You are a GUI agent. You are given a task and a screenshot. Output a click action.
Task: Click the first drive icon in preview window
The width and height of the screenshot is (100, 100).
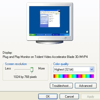click(50, 17)
